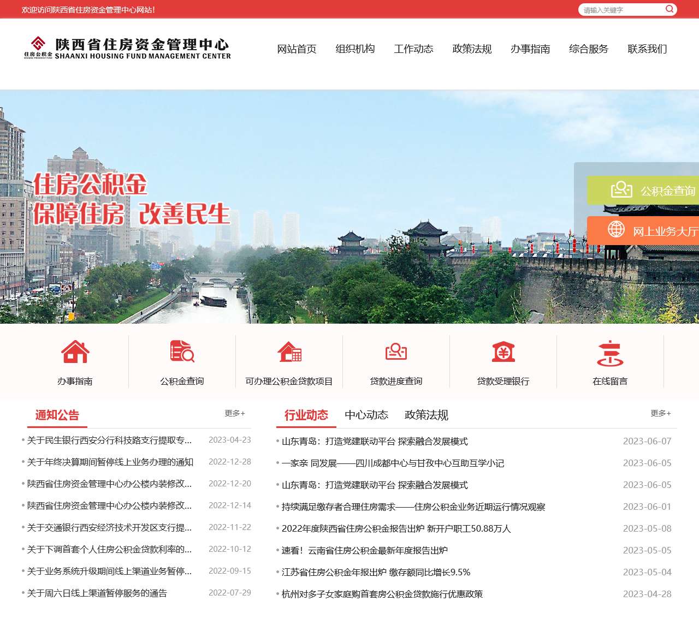Click the 住房公积金 保障住房 改善民生 banner image

tap(349, 206)
